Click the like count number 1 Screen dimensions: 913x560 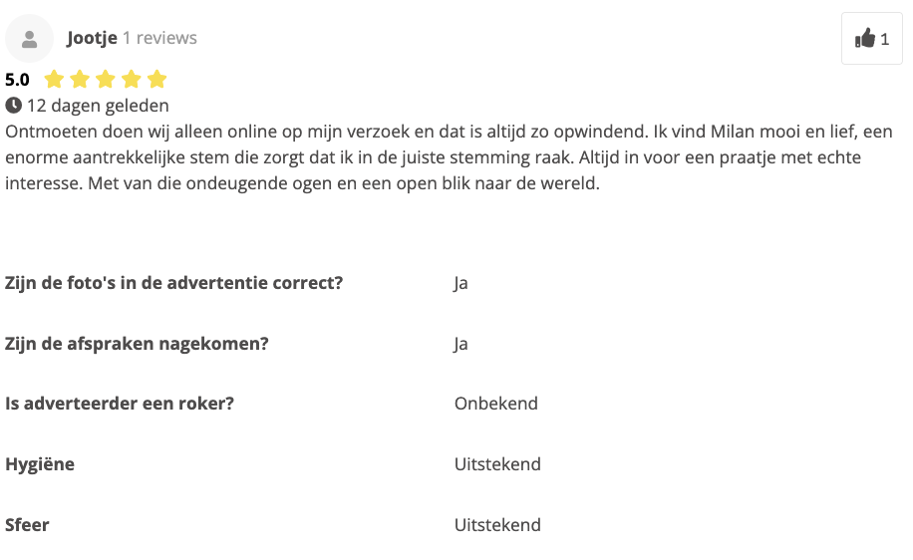click(885, 39)
